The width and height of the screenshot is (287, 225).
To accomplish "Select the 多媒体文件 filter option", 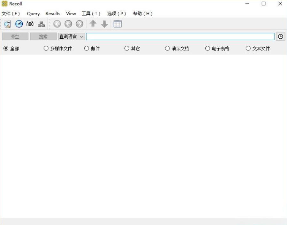I will click(x=46, y=49).
